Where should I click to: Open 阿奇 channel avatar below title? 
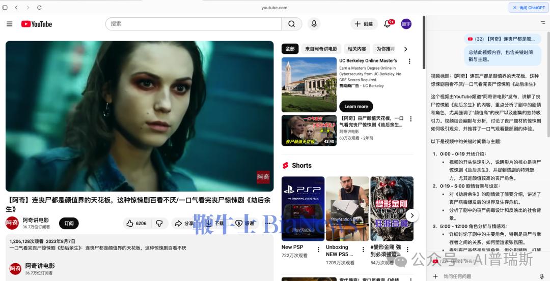(x=12, y=223)
